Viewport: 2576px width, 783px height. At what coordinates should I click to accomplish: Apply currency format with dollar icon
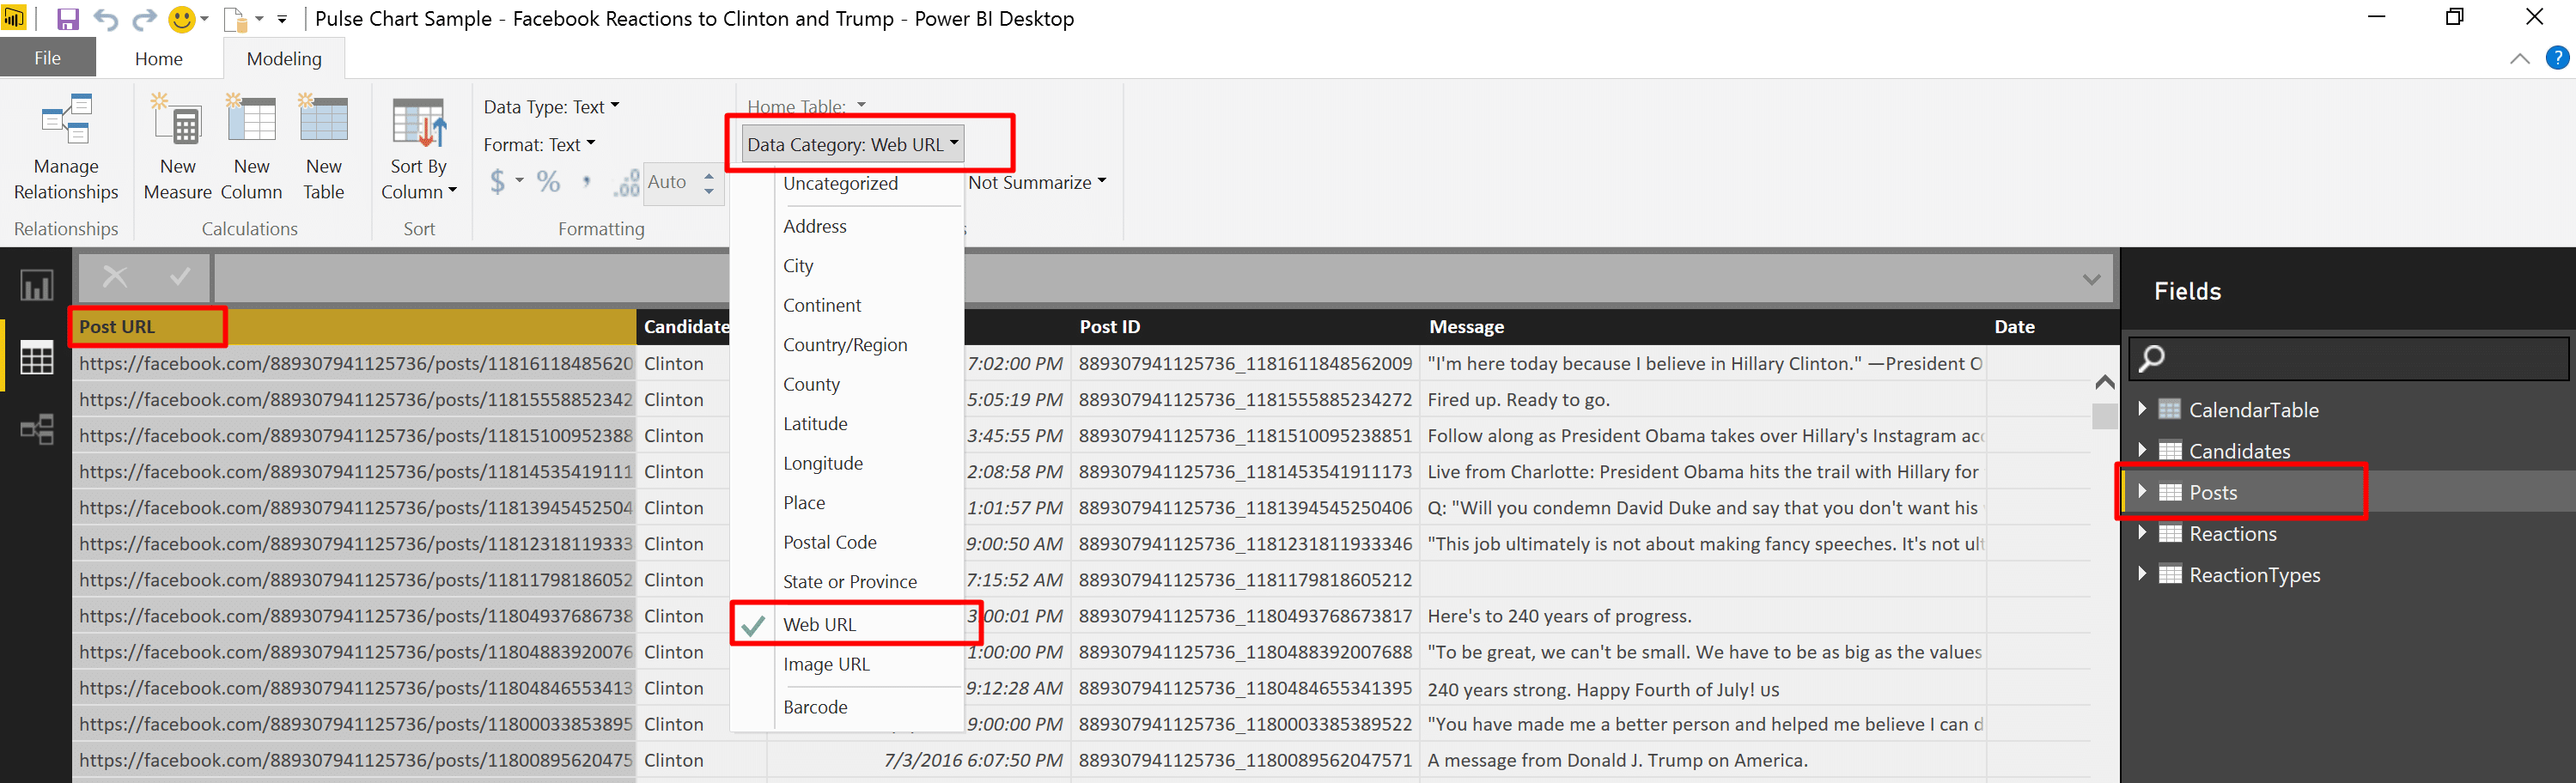pyautogui.click(x=497, y=182)
